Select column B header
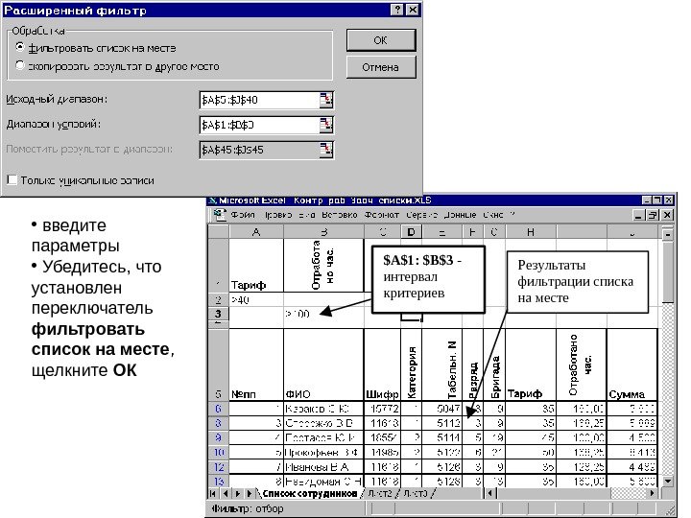Screen dimensions: 691x518 coord(324,232)
